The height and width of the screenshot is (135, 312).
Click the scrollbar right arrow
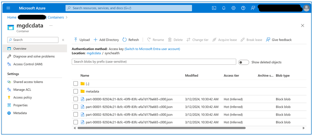(303, 128)
